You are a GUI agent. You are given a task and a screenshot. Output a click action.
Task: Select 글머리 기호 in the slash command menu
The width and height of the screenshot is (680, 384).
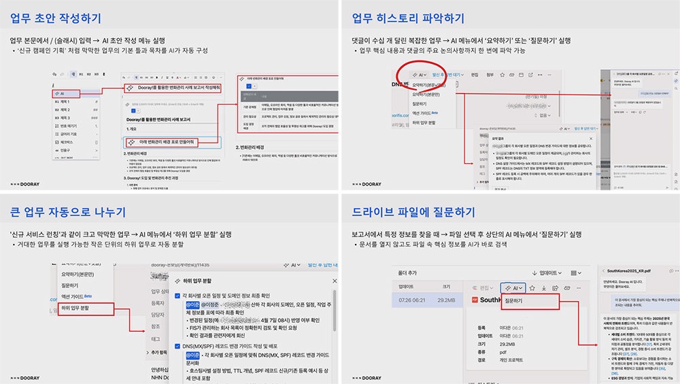click(76, 135)
